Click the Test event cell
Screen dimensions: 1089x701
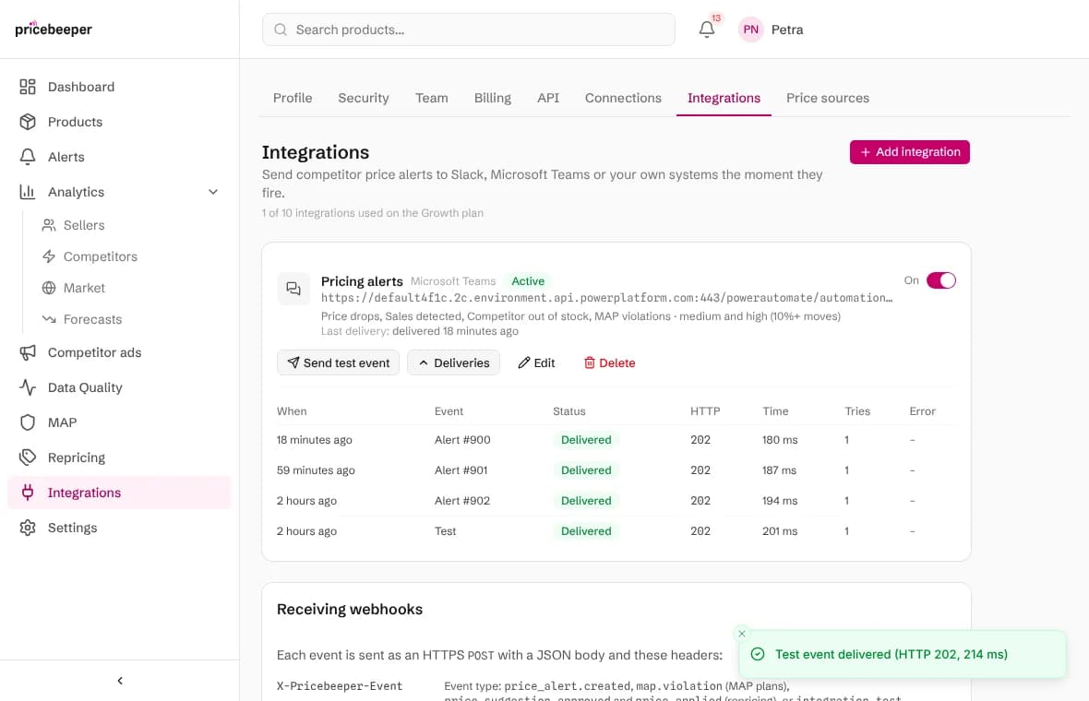[x=445, y=531]
